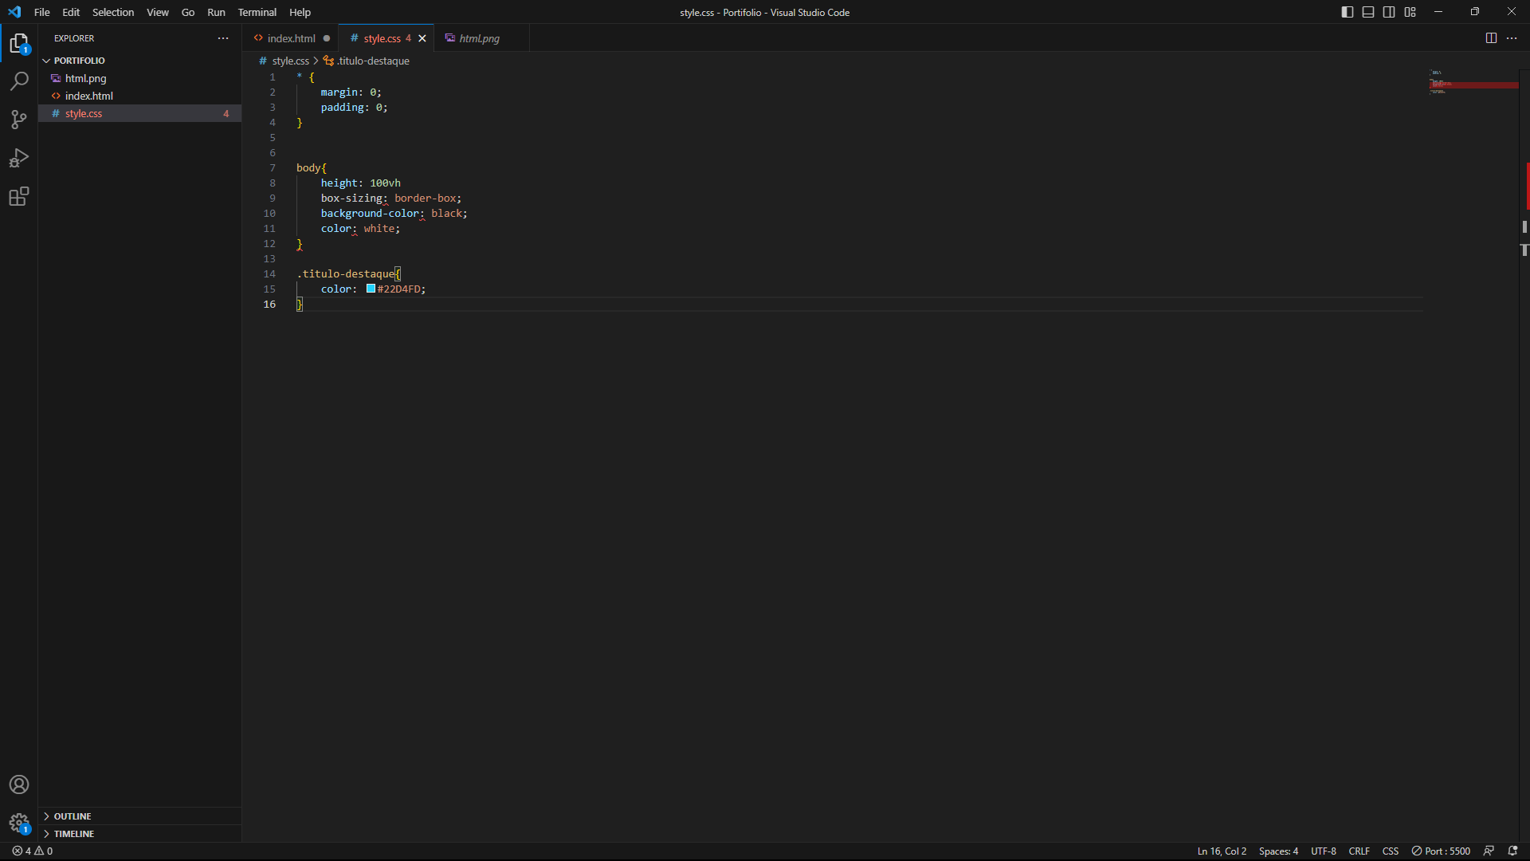Open the Terminal menu

pyautogui.click(x=257, y=12)
